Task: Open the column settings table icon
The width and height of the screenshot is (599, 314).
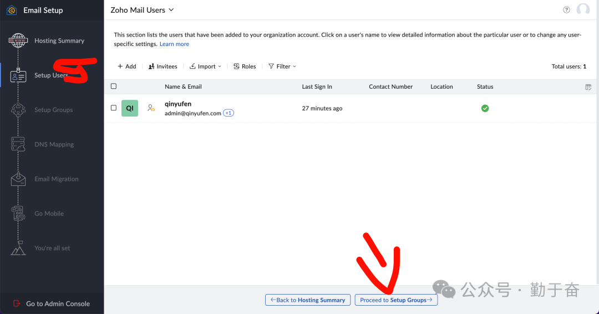Action: coord(588,87)
